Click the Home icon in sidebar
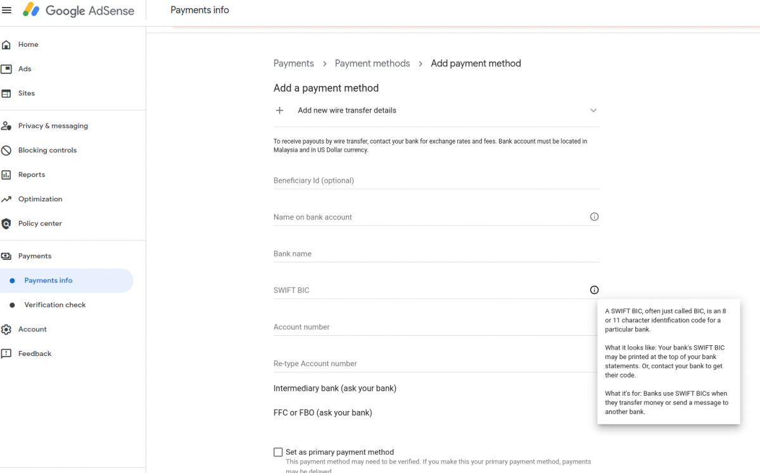This screenshot has width=760, height=473. (6, 45)
